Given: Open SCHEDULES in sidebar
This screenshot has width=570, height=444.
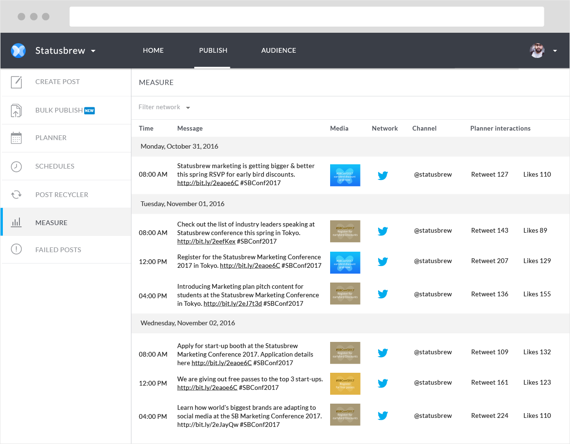Looking at the screenshot, I should click(x=55, y=166).
